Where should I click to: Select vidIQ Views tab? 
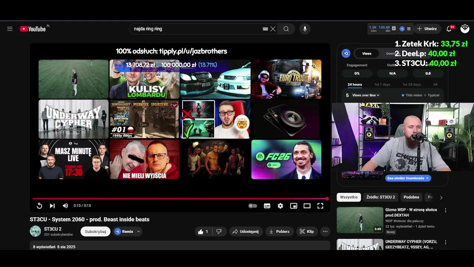367,53
